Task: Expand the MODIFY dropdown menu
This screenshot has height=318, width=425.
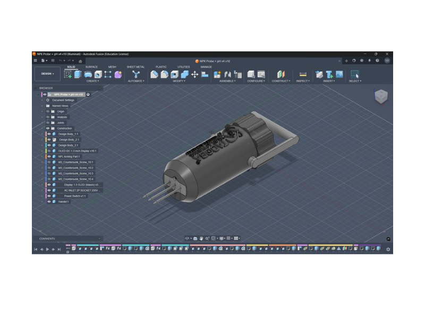Action: pos(178,81)
